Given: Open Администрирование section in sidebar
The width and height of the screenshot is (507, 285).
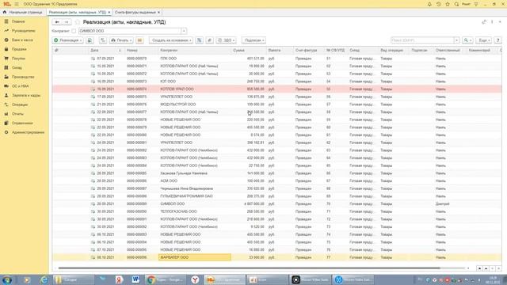Looking at the screenshot, I should [x=28, y=132].
